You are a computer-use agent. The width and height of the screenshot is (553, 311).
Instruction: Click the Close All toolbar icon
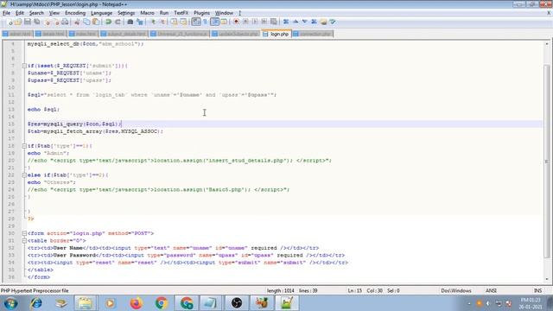click(56, 22)
